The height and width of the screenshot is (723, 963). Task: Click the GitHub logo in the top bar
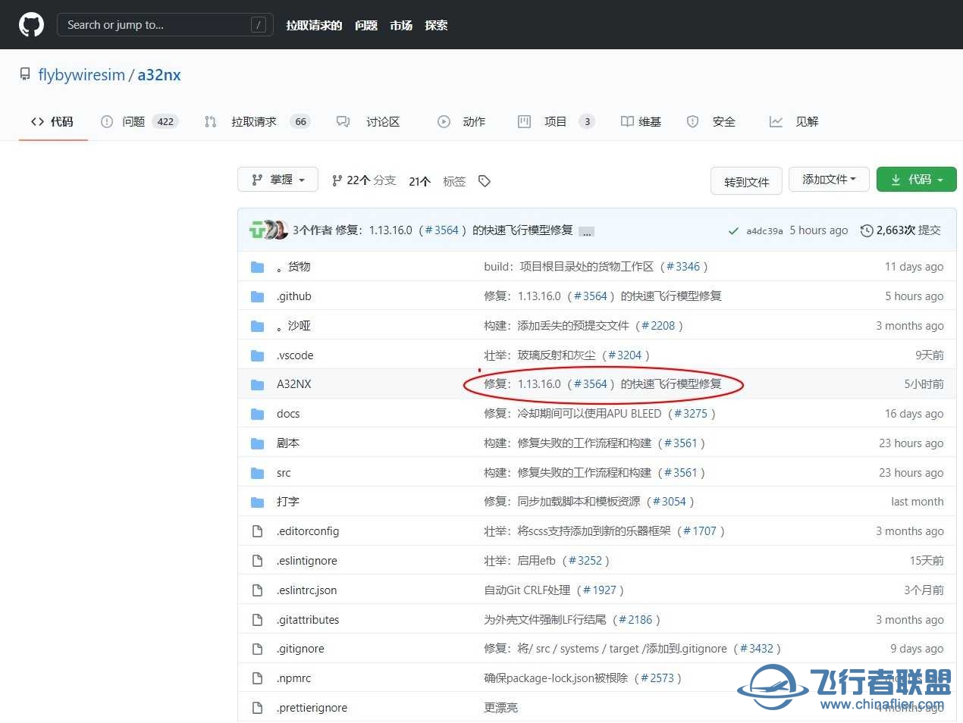[x=31, y=24]
